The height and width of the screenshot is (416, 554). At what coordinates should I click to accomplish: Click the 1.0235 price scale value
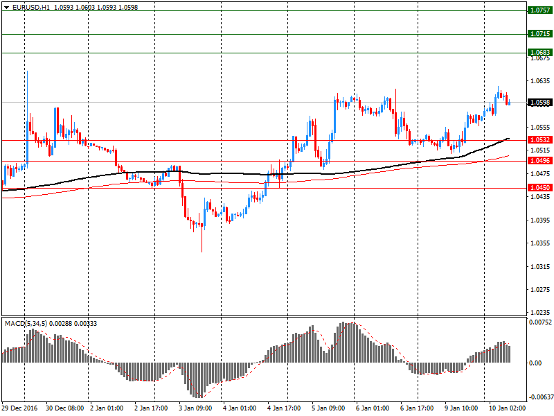click(x=541, y=313)
